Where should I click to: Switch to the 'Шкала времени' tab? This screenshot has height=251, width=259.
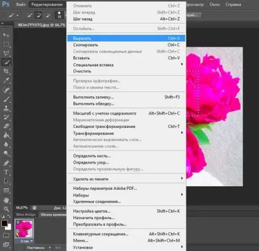53,214
